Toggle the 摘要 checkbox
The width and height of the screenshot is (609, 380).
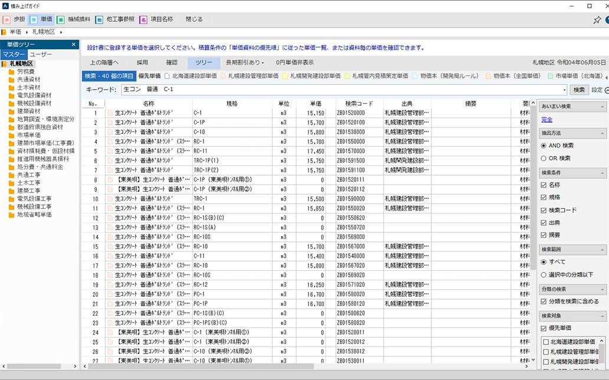tap(543, 235)
